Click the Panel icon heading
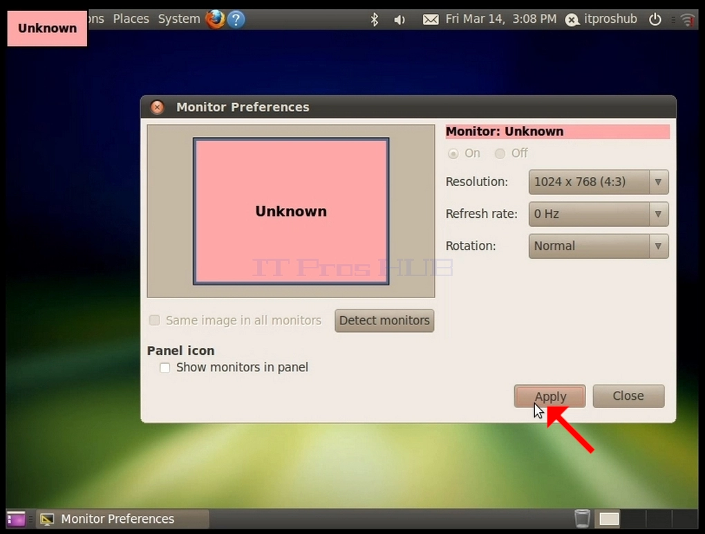Image resolution: width=705 pixels, height=534 pixels. [x=181, y=351]
